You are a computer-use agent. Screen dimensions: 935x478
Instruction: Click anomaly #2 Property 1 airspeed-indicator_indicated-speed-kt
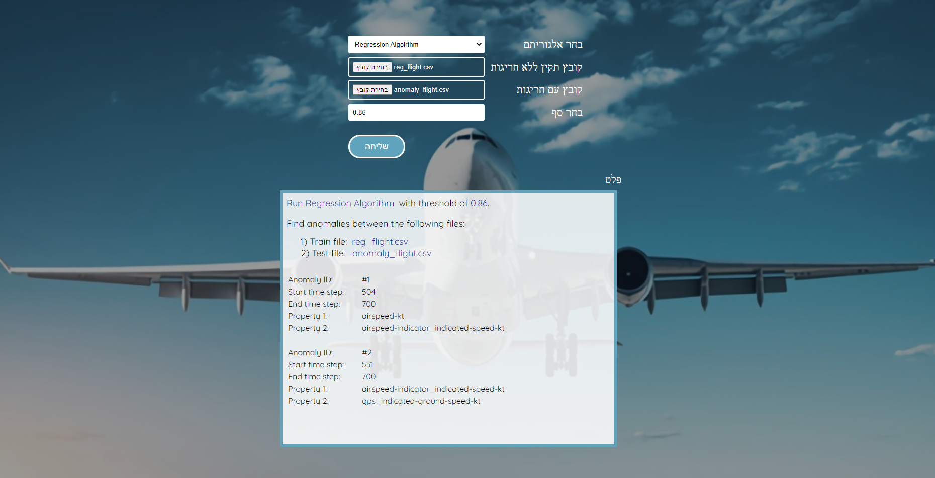tap(433, 389)
